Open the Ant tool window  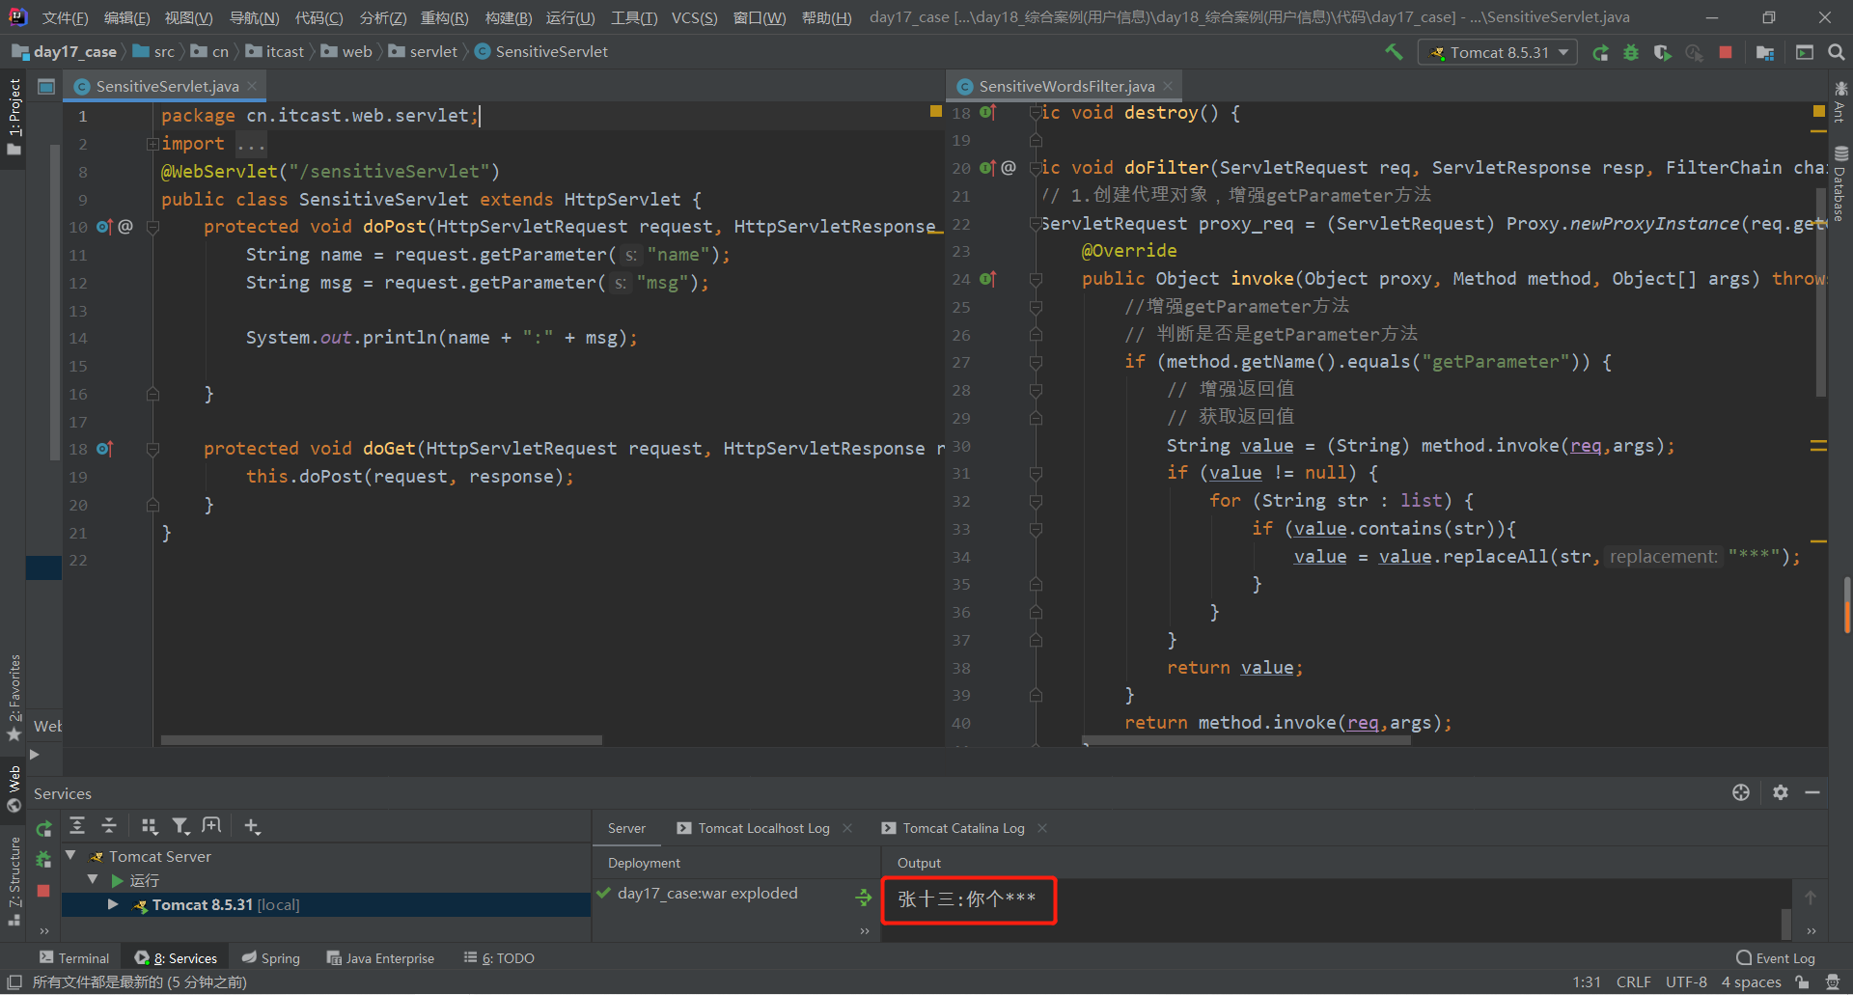coord(1840,102)
